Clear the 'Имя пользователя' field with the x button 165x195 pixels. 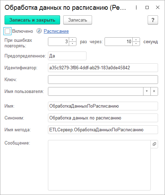point(154,91)
